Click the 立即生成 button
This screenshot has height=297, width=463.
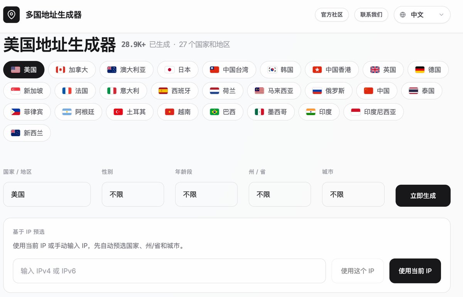point(423,196)
